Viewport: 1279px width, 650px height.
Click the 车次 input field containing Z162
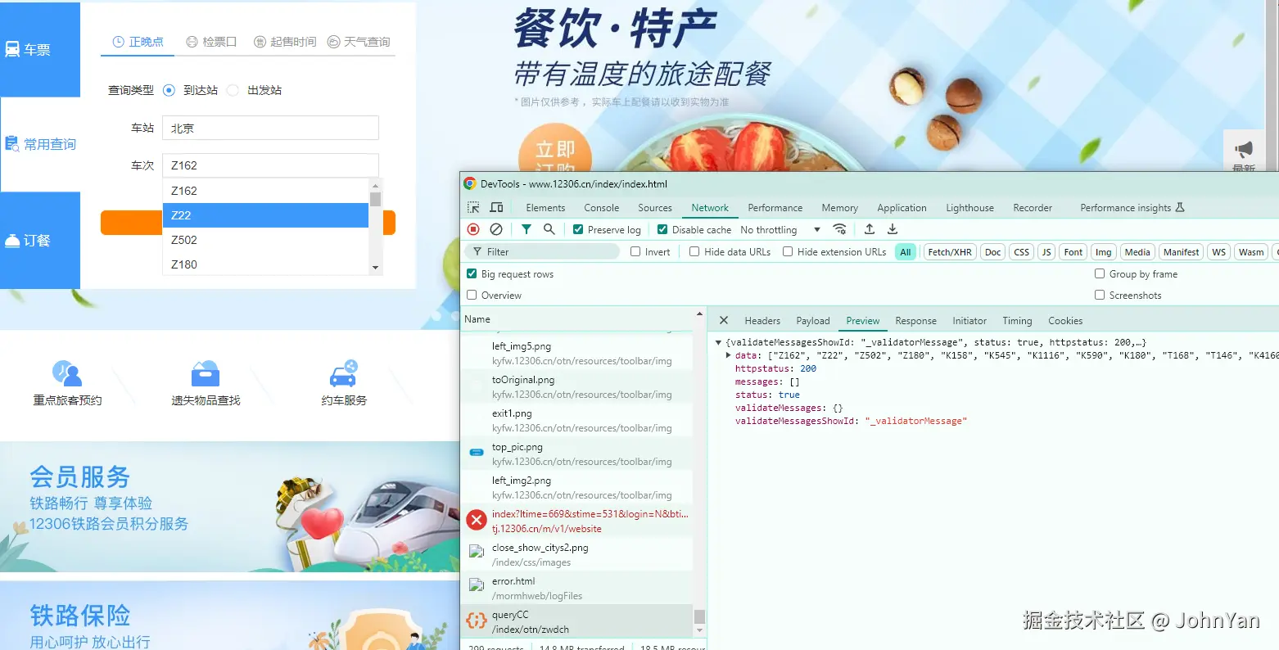[270, 165]
